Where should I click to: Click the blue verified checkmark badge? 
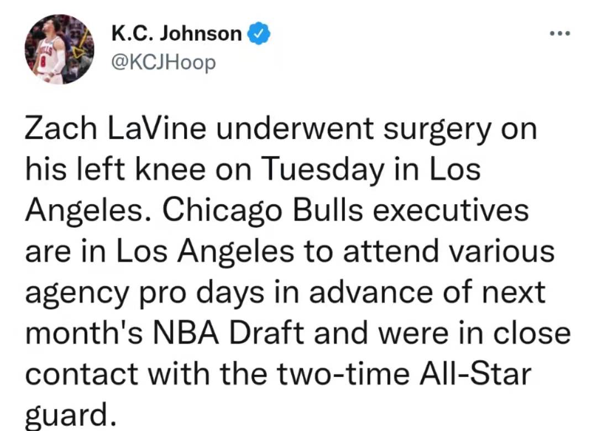(x=259, y=34)
